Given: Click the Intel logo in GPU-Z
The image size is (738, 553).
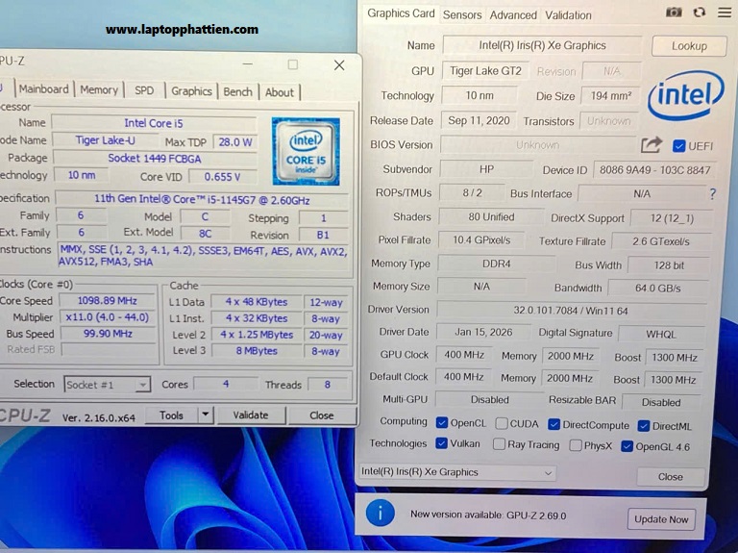Looking at the screenshot, I should point(685,95).
